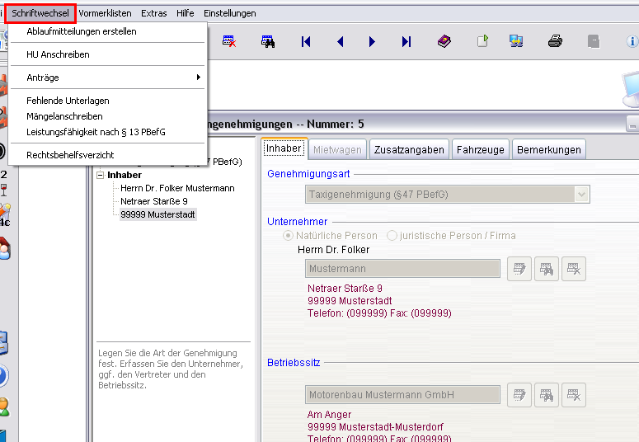Advance to the next record
Image resolution: width=639 pixels, height=442 pixels.
[x=373, y=41]
